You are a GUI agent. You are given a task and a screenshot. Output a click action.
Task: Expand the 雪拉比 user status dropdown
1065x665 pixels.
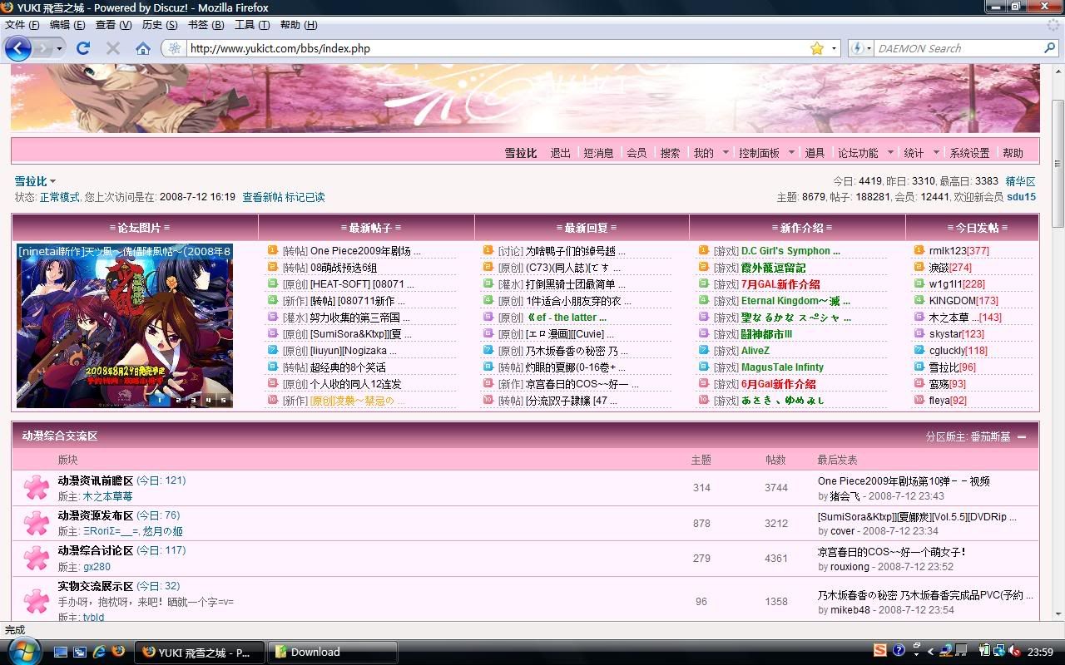[52, 181]
